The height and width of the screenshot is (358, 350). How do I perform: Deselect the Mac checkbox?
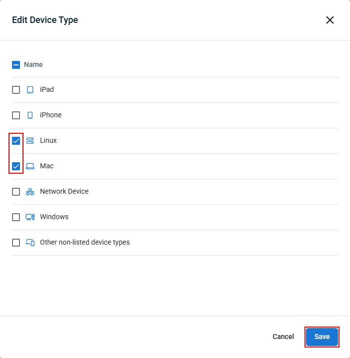coord(16,166)
